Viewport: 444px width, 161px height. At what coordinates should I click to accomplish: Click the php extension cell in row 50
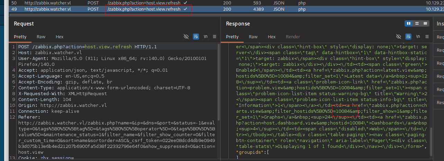(302, 3)
